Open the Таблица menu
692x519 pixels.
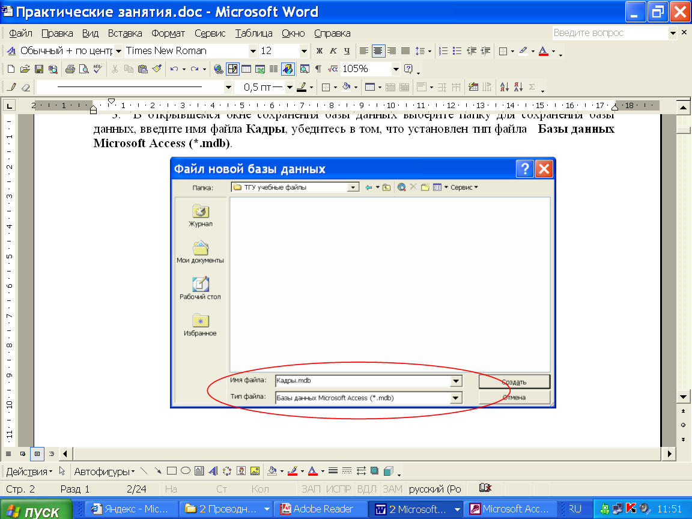coord(253,33)
